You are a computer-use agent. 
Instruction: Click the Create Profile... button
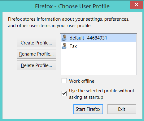37,43
